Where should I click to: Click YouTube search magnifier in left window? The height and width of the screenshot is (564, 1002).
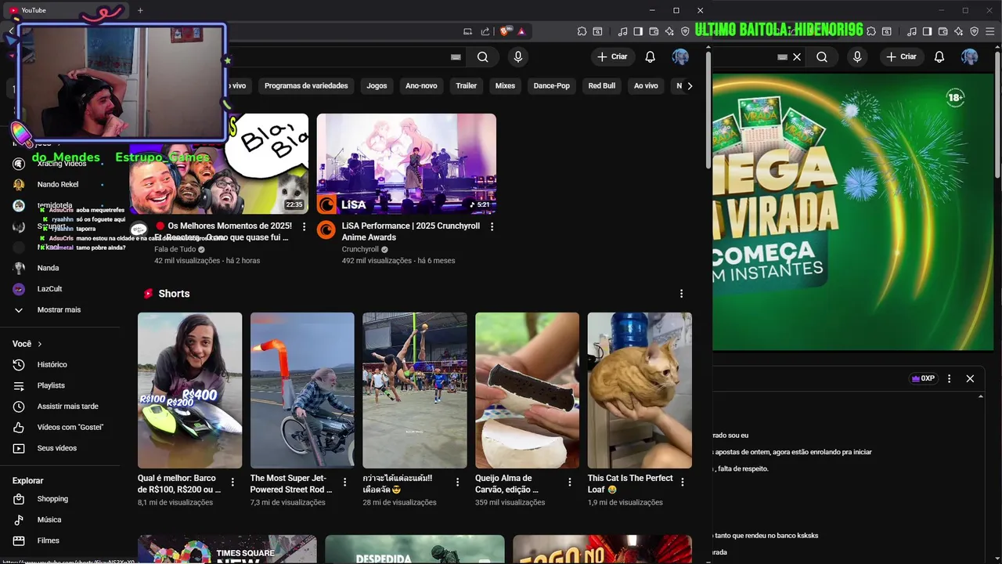[483, 56]
